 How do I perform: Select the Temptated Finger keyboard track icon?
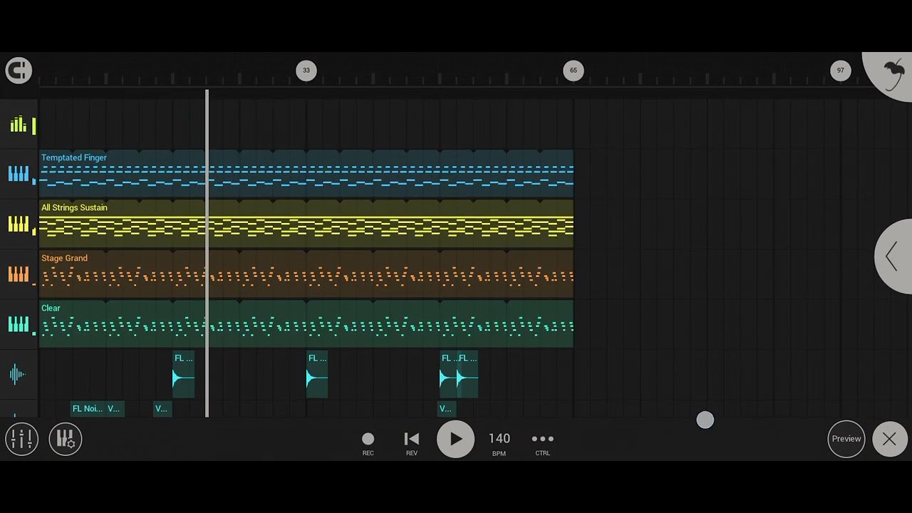coord(20,174)
